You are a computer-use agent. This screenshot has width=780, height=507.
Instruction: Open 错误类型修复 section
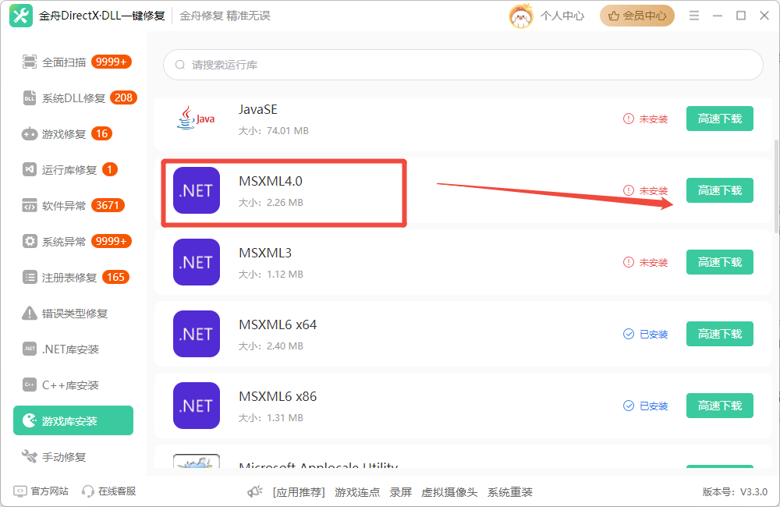(73, 313)
